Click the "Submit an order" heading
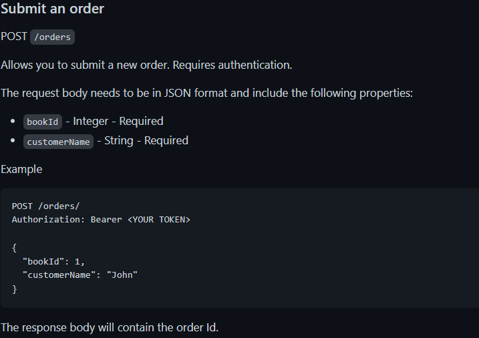479x338 pixels. coord(52,9)
